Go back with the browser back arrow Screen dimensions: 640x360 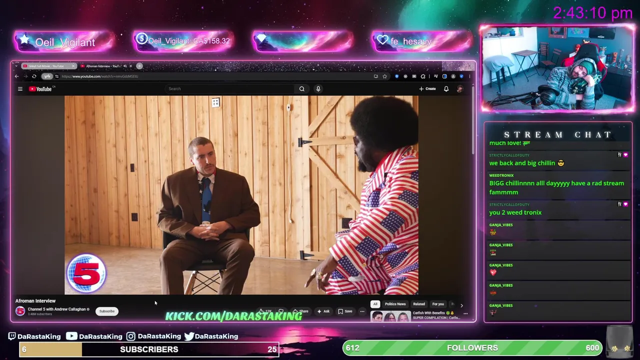(x=16, y=76)
